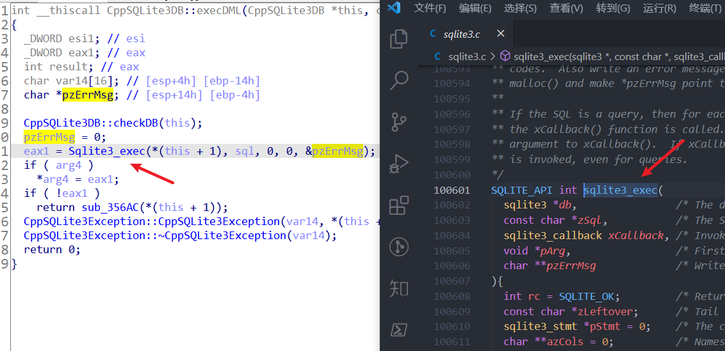Open the Run and Debug view
725x351 pixels.
[398, 164]
